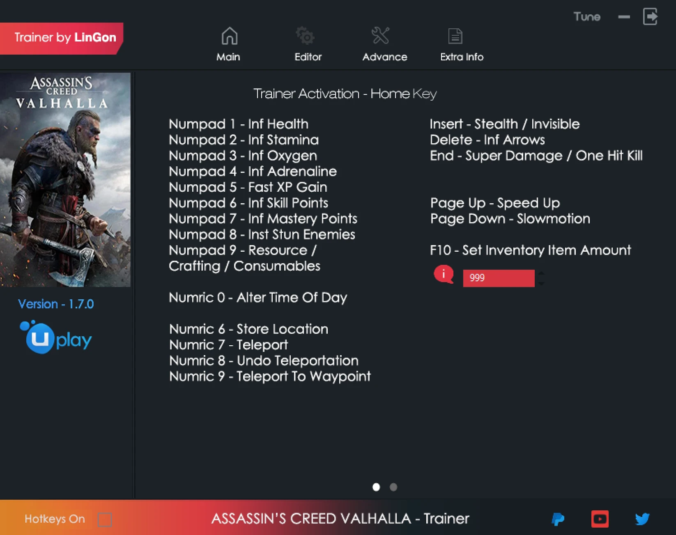676x535 pixels.
Task: Open the PayPal donation icon
Action: tap(559, 519)
